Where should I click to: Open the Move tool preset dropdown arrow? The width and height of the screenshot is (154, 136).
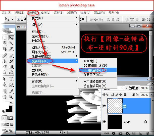click(13, 19)
